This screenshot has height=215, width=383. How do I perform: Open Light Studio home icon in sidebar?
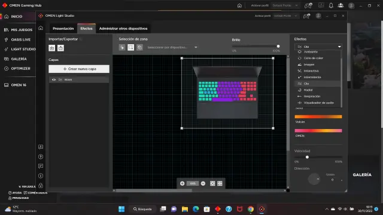point(41,28)
